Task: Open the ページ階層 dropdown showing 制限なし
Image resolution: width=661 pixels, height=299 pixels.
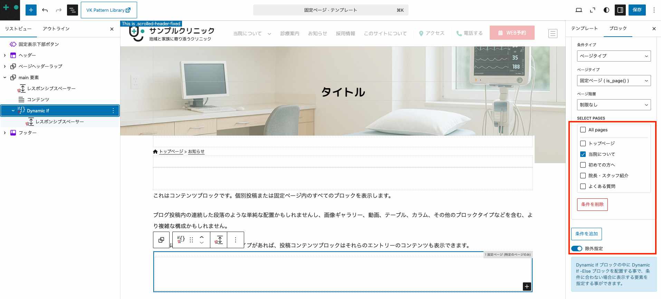Action: [614, 105]
